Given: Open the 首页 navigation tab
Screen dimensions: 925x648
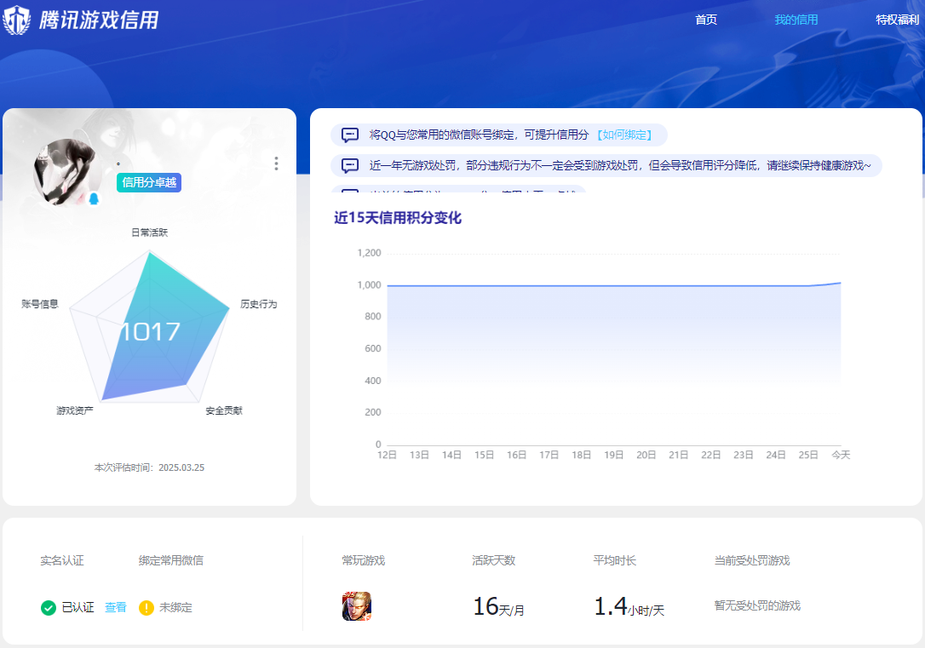Looking at the screenshot, I should point(705,20).
